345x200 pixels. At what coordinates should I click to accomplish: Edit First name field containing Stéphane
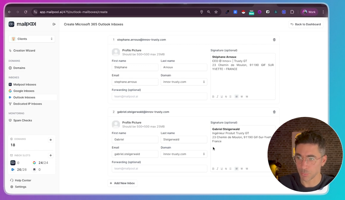click(x=135, y=67)
